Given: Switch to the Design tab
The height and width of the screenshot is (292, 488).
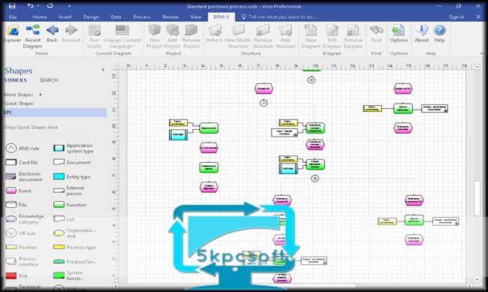Looking at the screenshot, I should tap(91, 17).
